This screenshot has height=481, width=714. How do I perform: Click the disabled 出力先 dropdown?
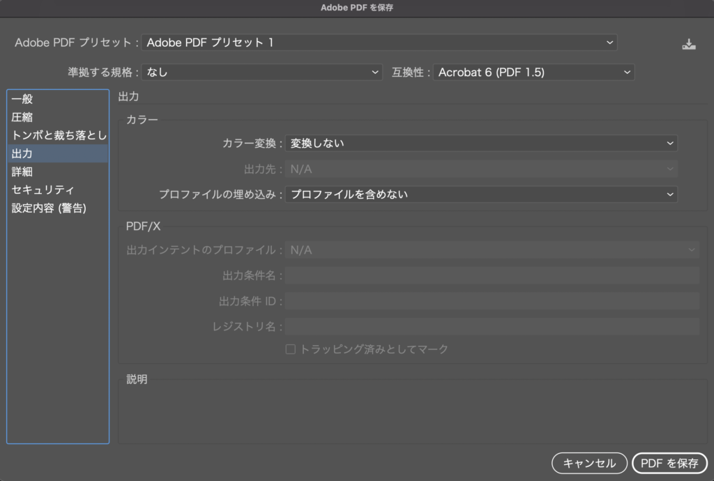point(481,169)
